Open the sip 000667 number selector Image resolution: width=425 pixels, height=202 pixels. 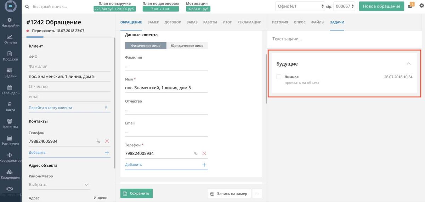[344, 6]
